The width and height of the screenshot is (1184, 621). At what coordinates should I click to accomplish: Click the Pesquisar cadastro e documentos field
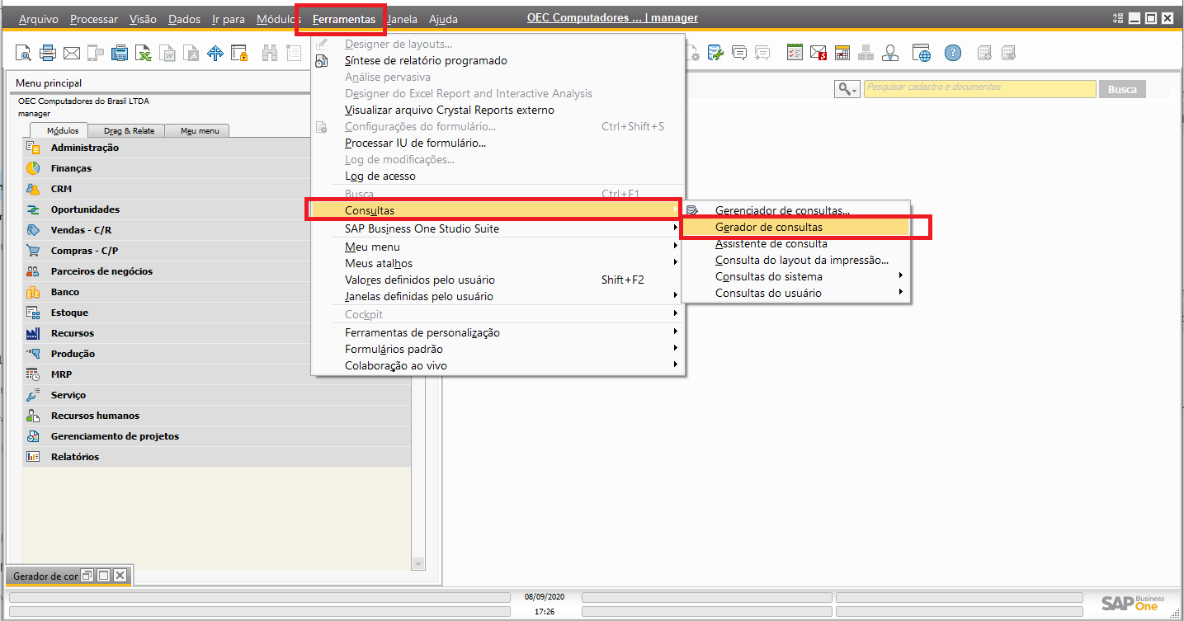point(979,89)
